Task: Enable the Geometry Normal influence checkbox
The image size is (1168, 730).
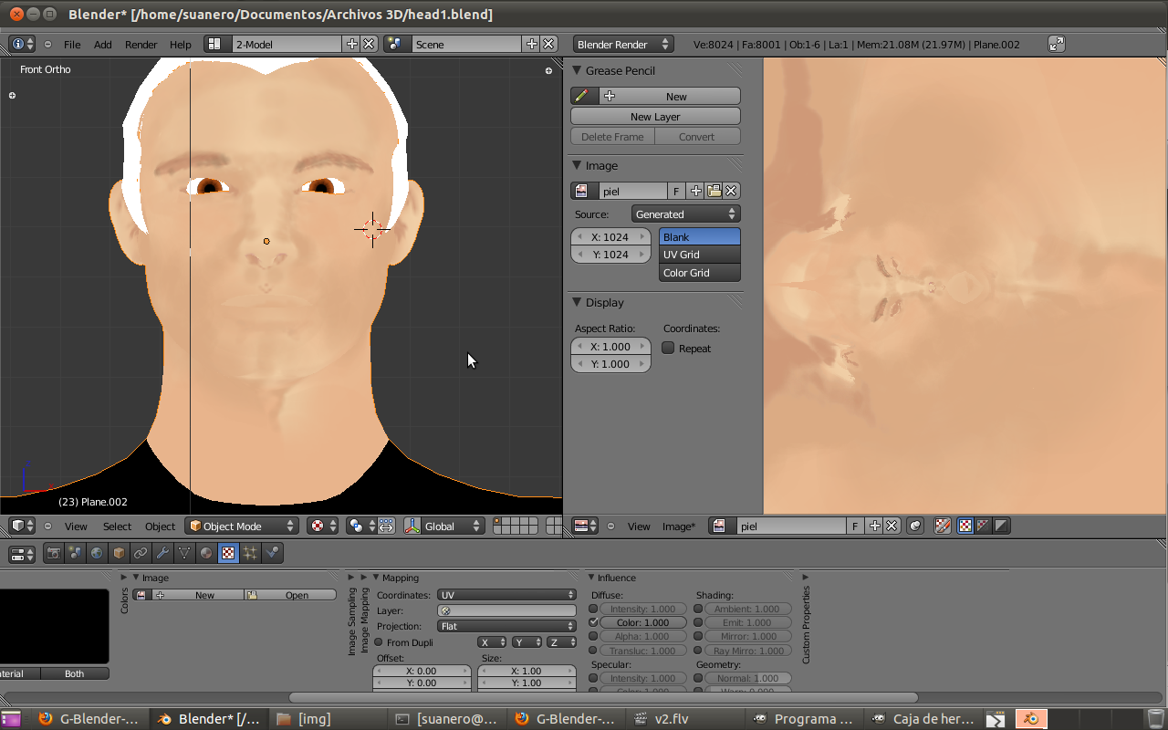Action: [698, 678]
